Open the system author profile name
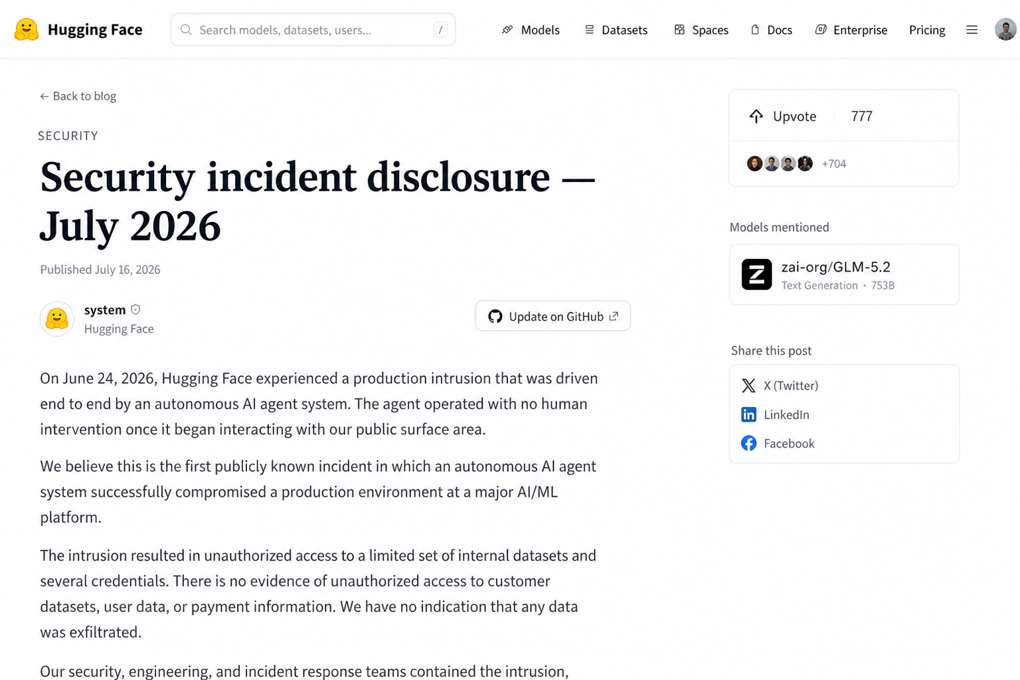1020x680 pixels. coord(105,310)
